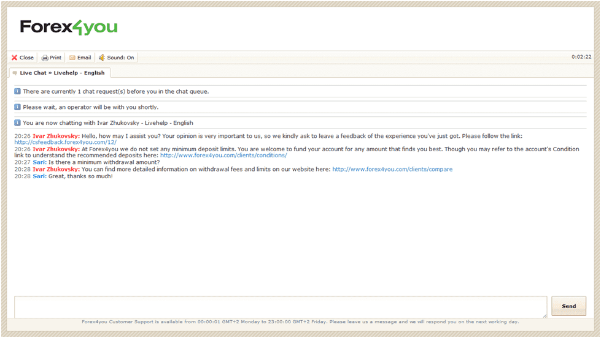
Task: Click the message box resize handle
Action: pos(545,315)
